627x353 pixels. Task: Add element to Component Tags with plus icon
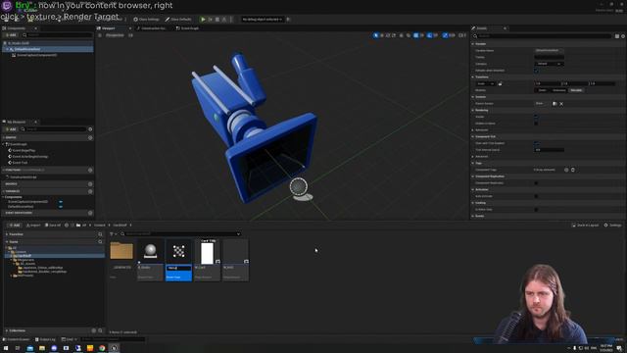click(x=566, y=170)
